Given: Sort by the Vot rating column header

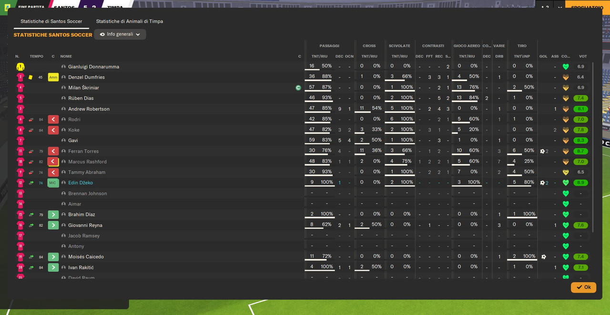Looking at the screenshot, I should (583, 56).
